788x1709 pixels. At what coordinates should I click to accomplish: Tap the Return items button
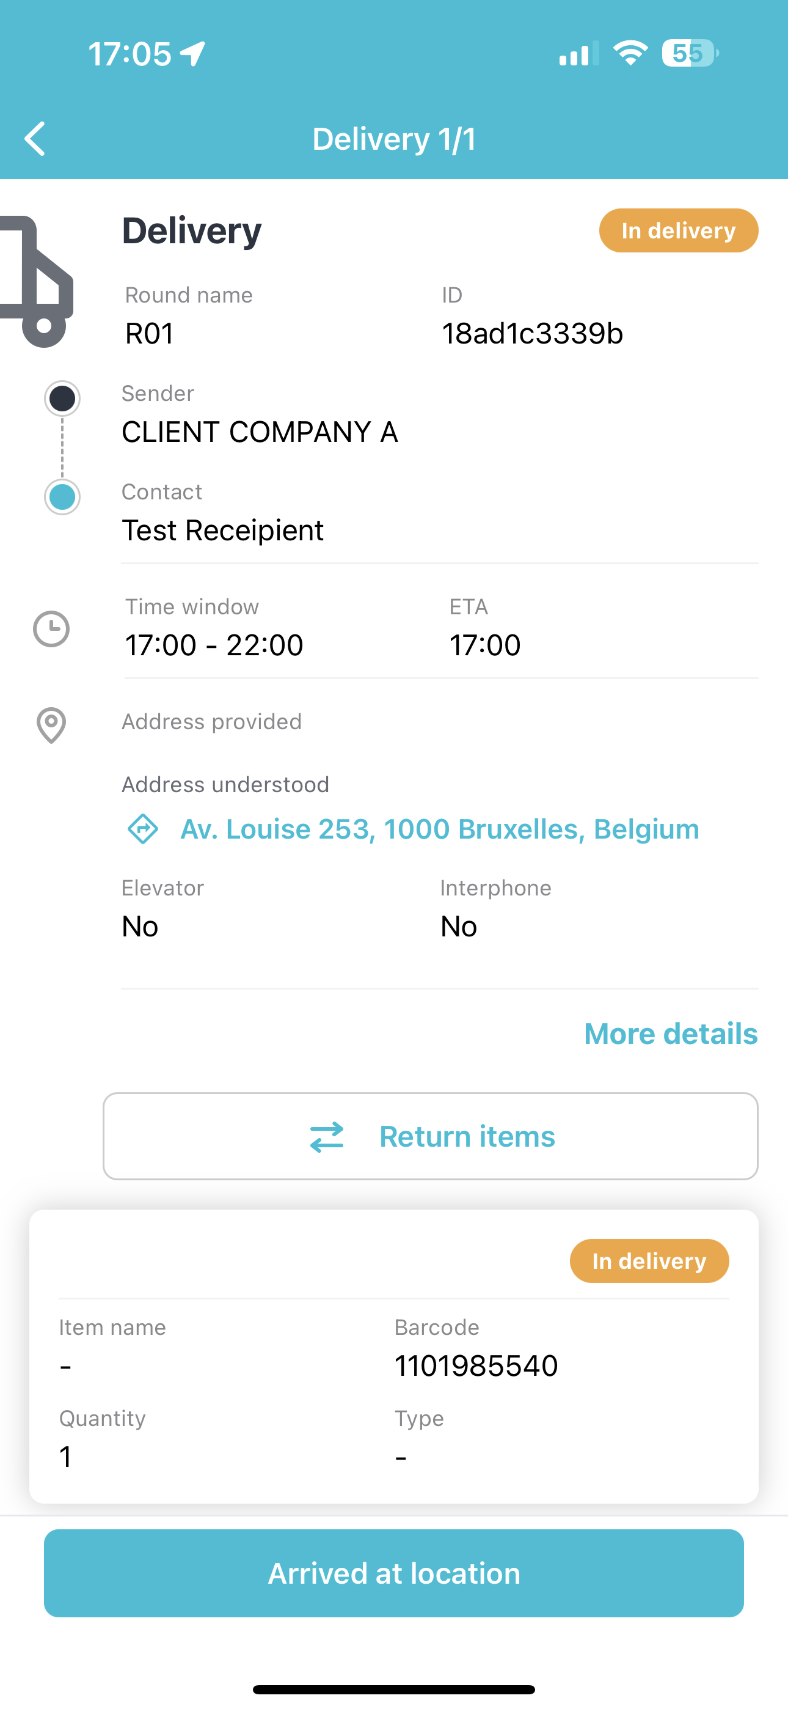(x=431, y=1136)
